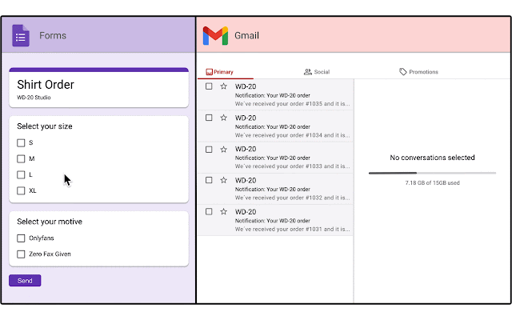Open email about order #1031

275,220
